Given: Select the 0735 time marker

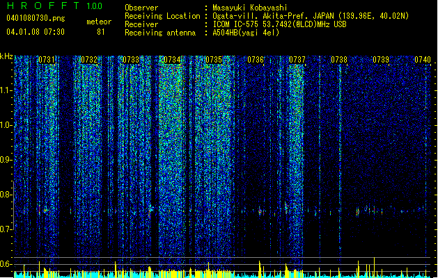Looking at the screenshot, I should (214, 60).
